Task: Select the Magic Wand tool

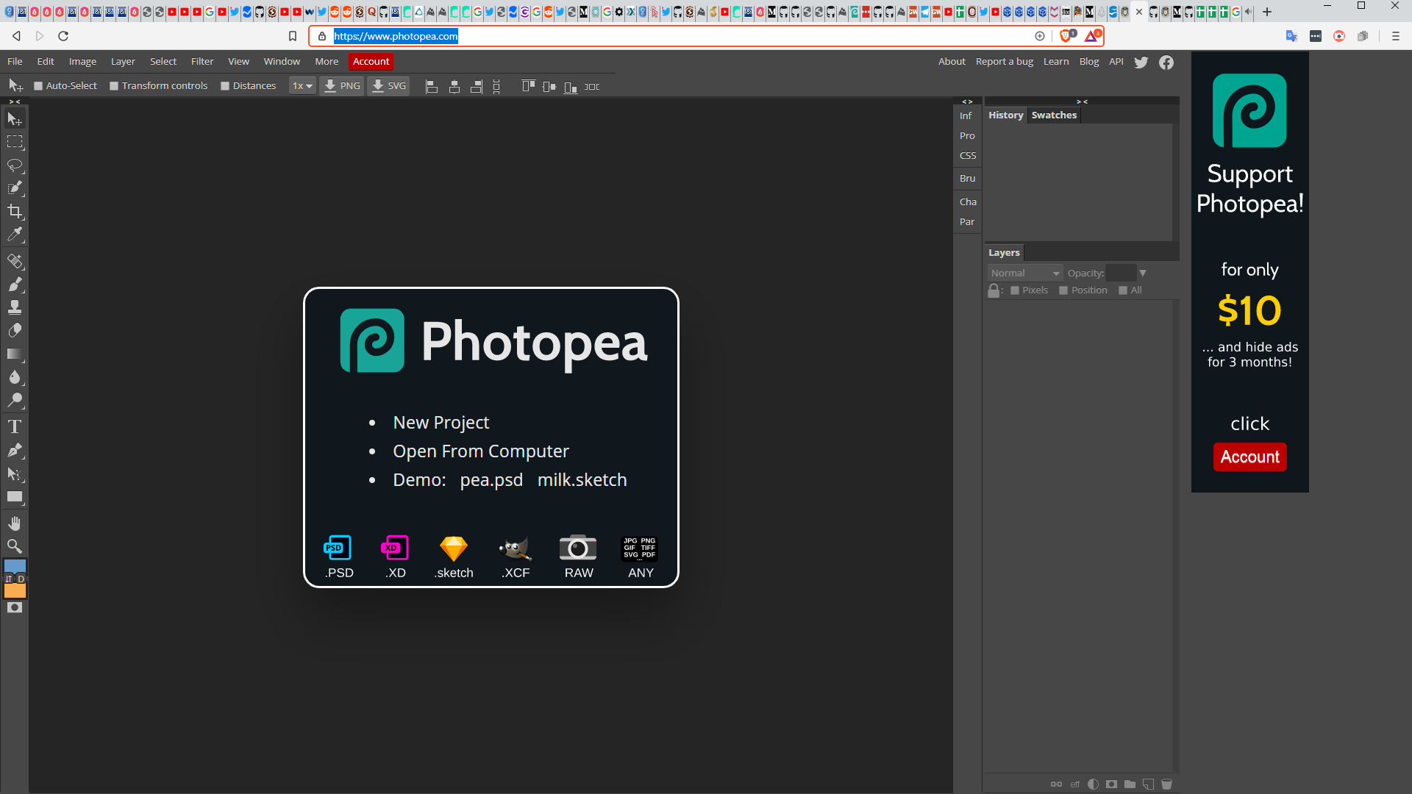Action: (x=15, y=188)
